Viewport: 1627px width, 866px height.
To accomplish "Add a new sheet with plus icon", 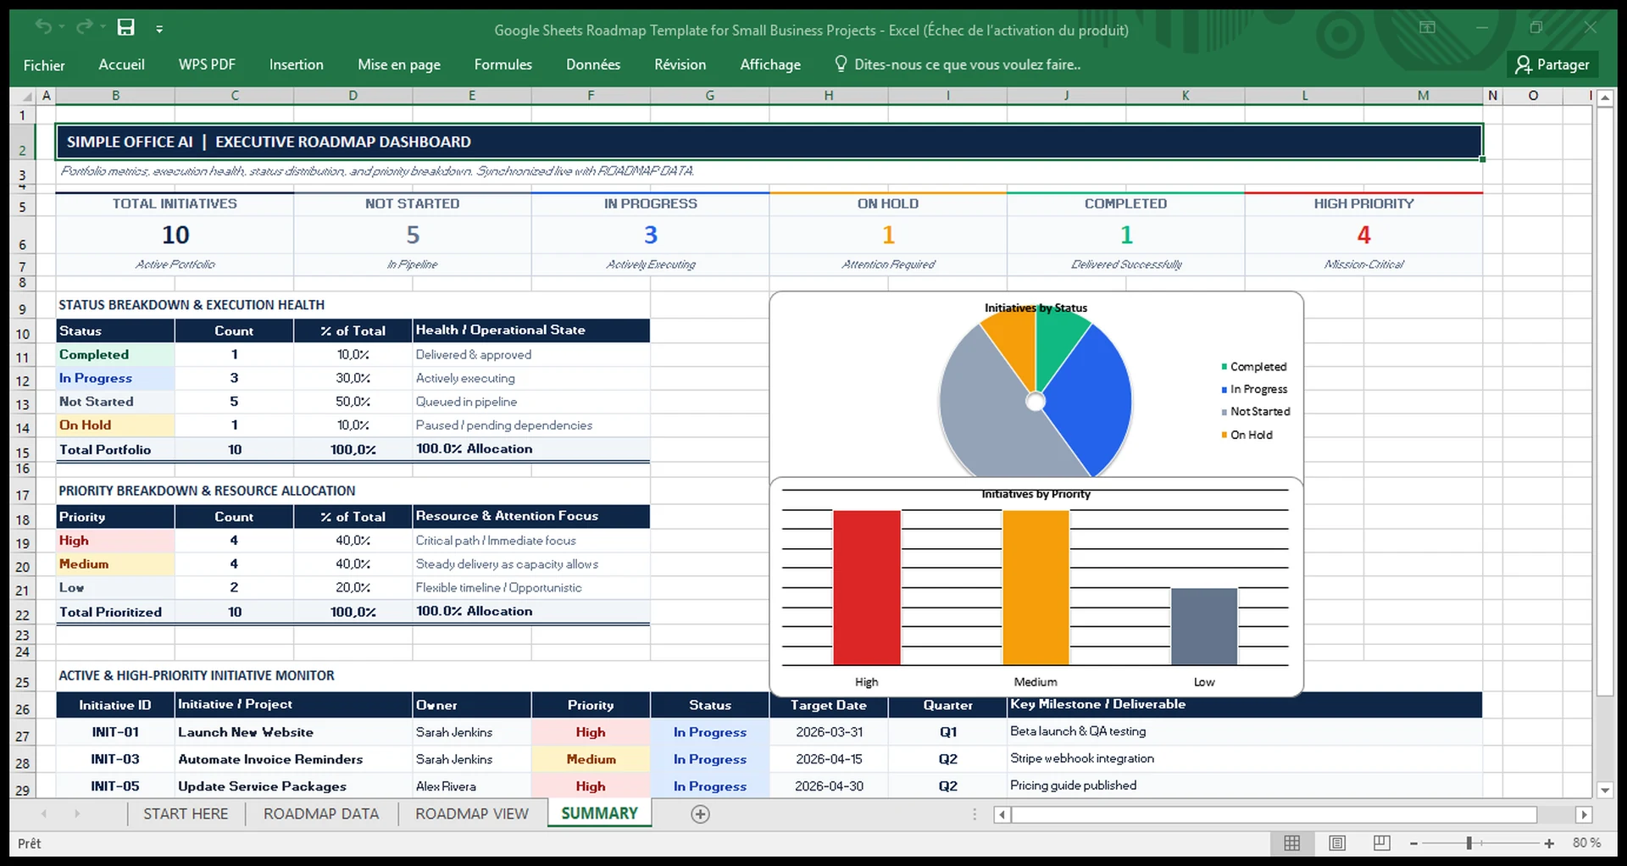I will [x=700, y=814].
